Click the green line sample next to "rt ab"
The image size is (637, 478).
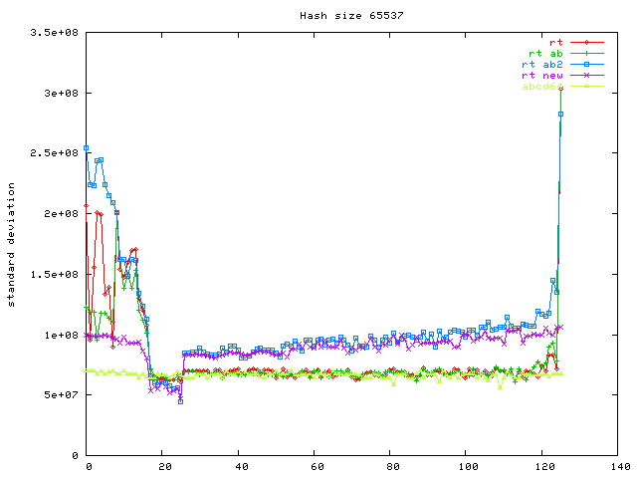coord(587,53)
